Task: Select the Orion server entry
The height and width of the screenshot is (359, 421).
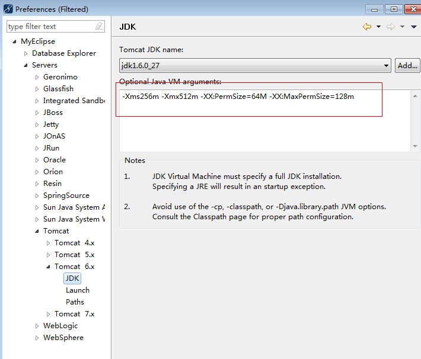Action: (x=53, y=171)
